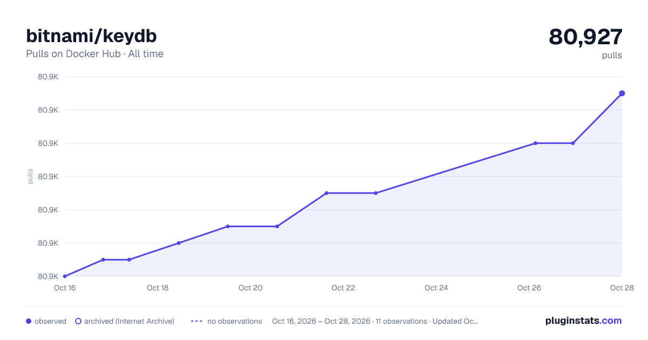Click the observed legend filled dot
This screenshot has height=340, width=648.
[x=29, y=321]
